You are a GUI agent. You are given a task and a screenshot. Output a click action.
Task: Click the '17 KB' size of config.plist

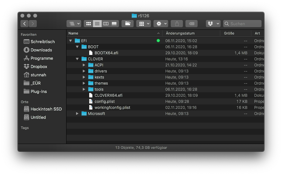(242, 102)
